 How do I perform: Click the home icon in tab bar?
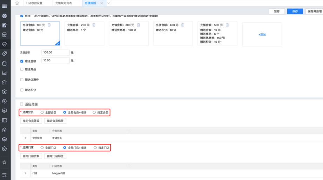17,3
